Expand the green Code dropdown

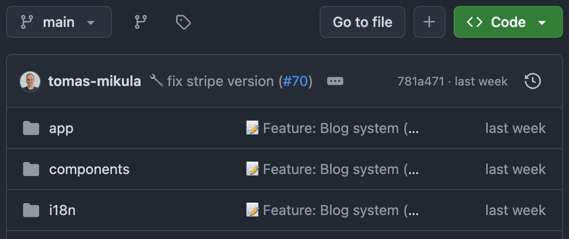(x=508, y=22)
